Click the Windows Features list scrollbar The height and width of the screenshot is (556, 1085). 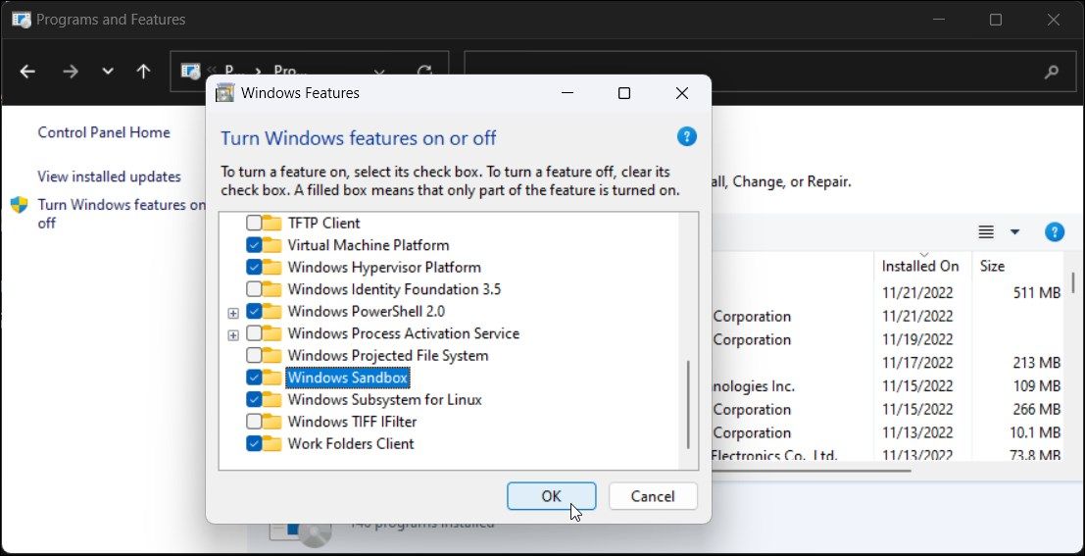688,404
